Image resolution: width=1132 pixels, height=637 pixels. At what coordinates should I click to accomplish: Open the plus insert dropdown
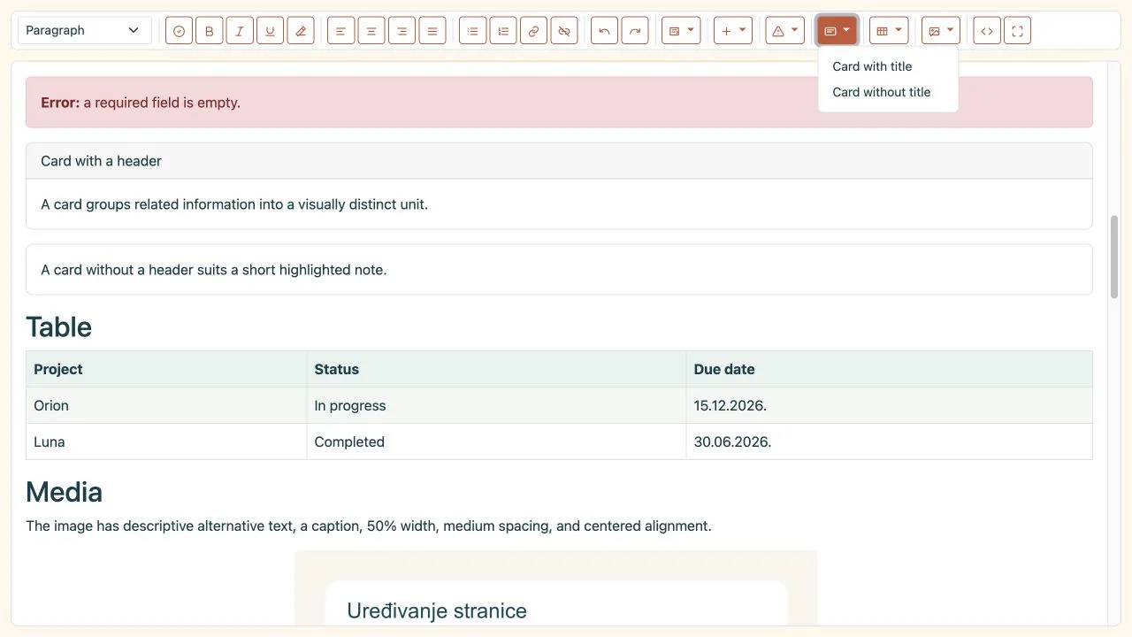[x=733, y=31]
